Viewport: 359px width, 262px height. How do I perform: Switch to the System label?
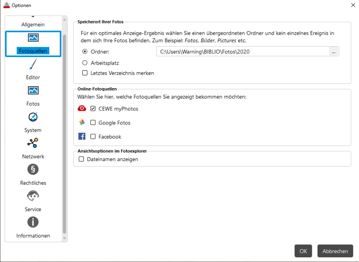click(33, 130)
